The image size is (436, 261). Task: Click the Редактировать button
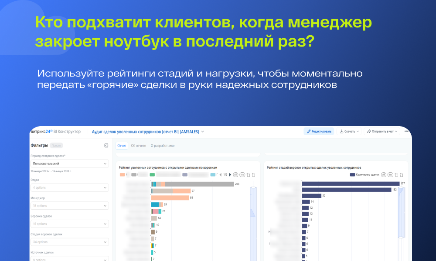pyautogui.click(x=319, y=131)
